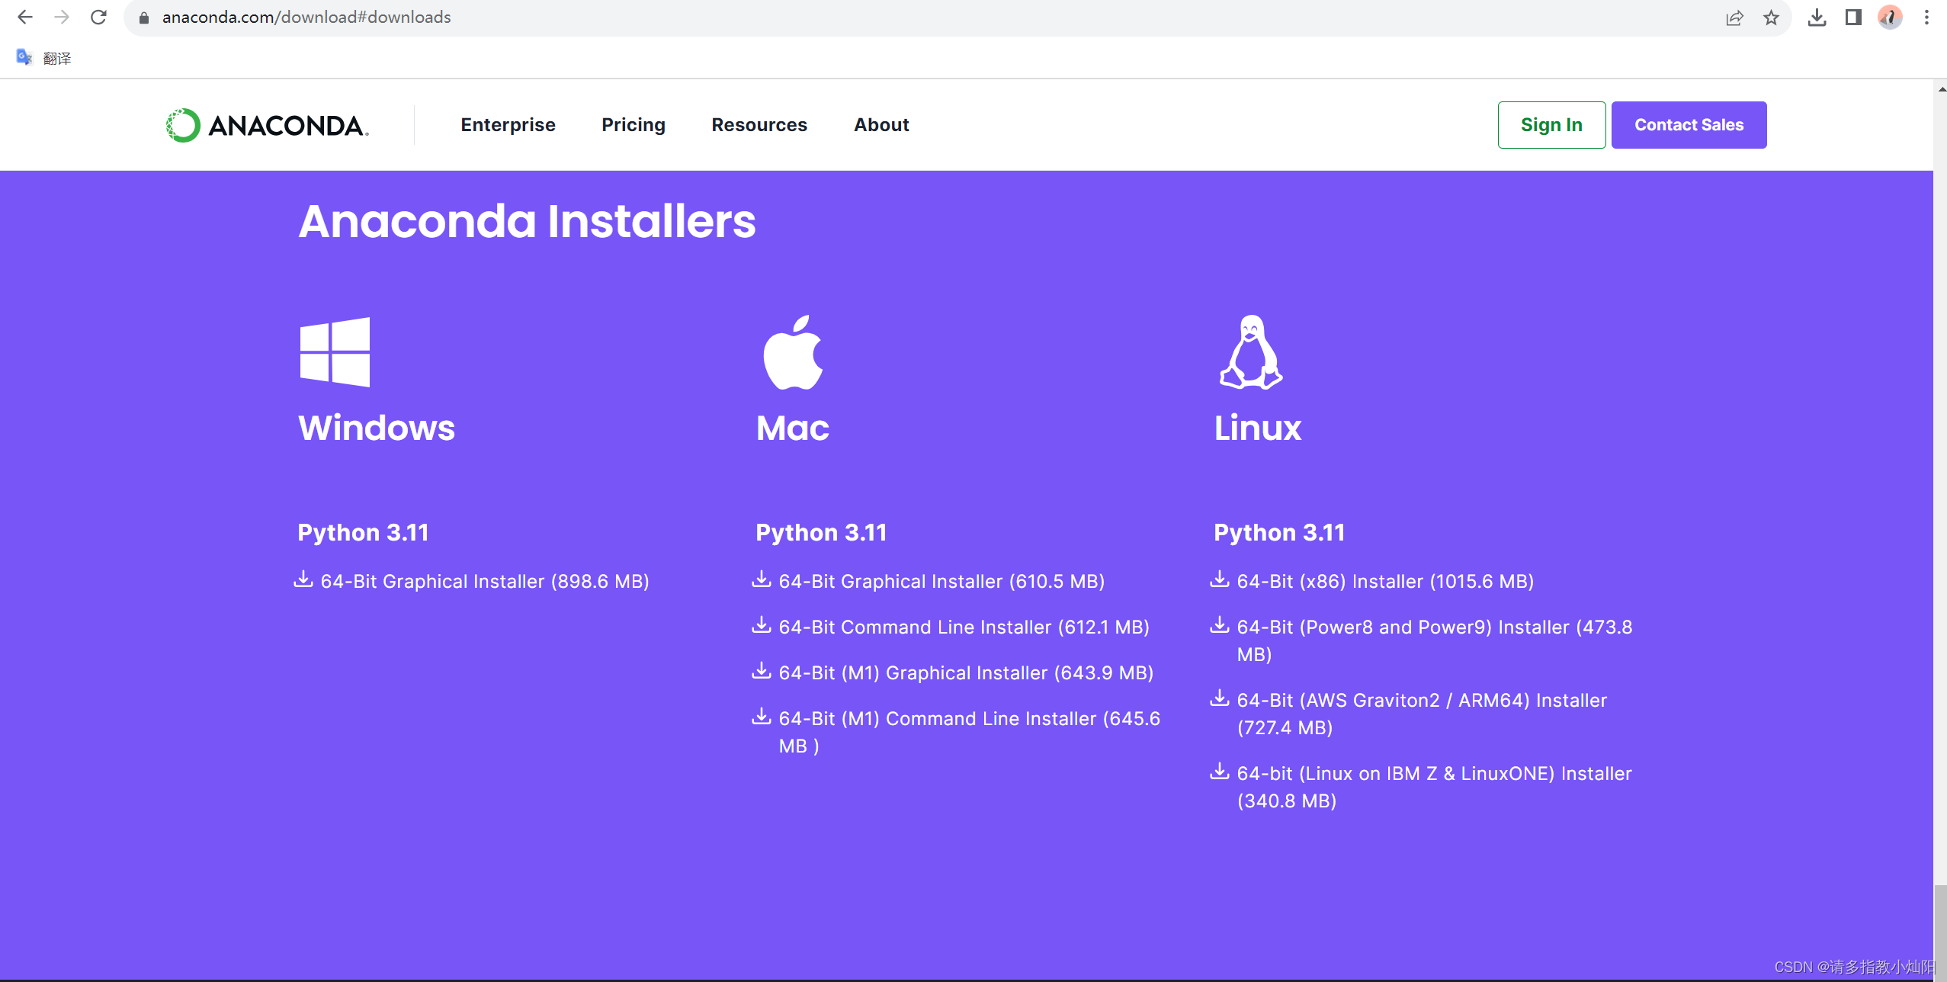Viewport: 1947px width, 982px height.
Task: Click download icon beside Power8 and Power9 Installer
Action: pyautogui.click(x=1220, y=625)
